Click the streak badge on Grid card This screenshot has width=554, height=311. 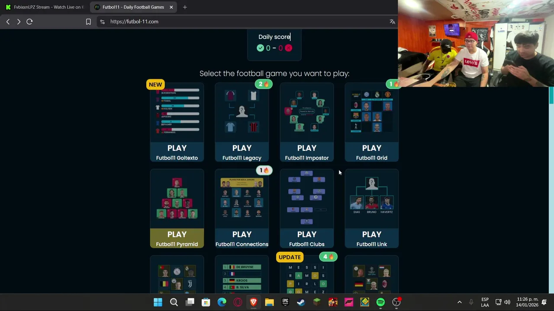point(393,84)
